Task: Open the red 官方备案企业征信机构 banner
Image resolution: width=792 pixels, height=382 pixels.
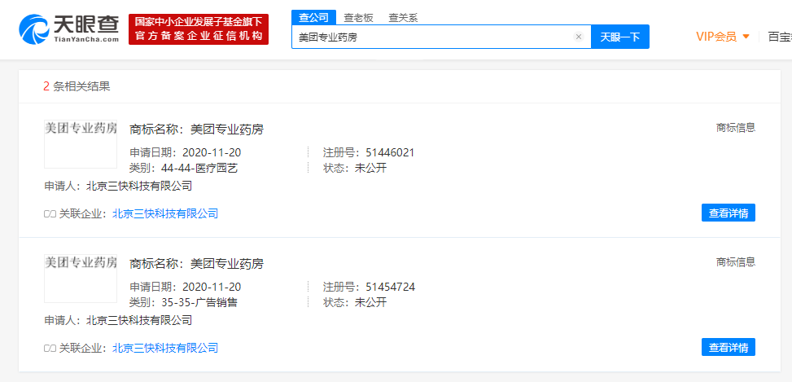Action: (x=199, y=29)
